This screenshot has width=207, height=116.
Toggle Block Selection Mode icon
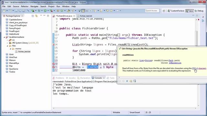[x=87, y=11]
